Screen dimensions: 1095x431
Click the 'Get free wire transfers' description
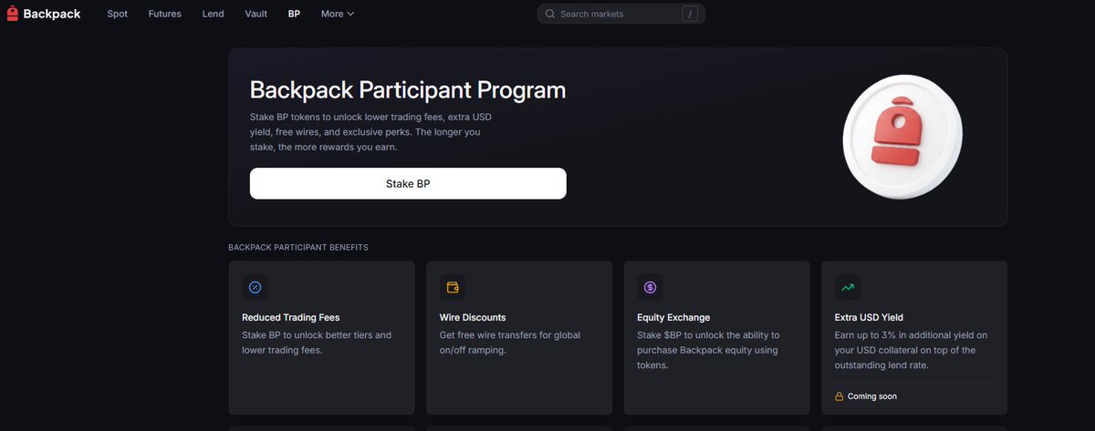(x=510, y=343)
